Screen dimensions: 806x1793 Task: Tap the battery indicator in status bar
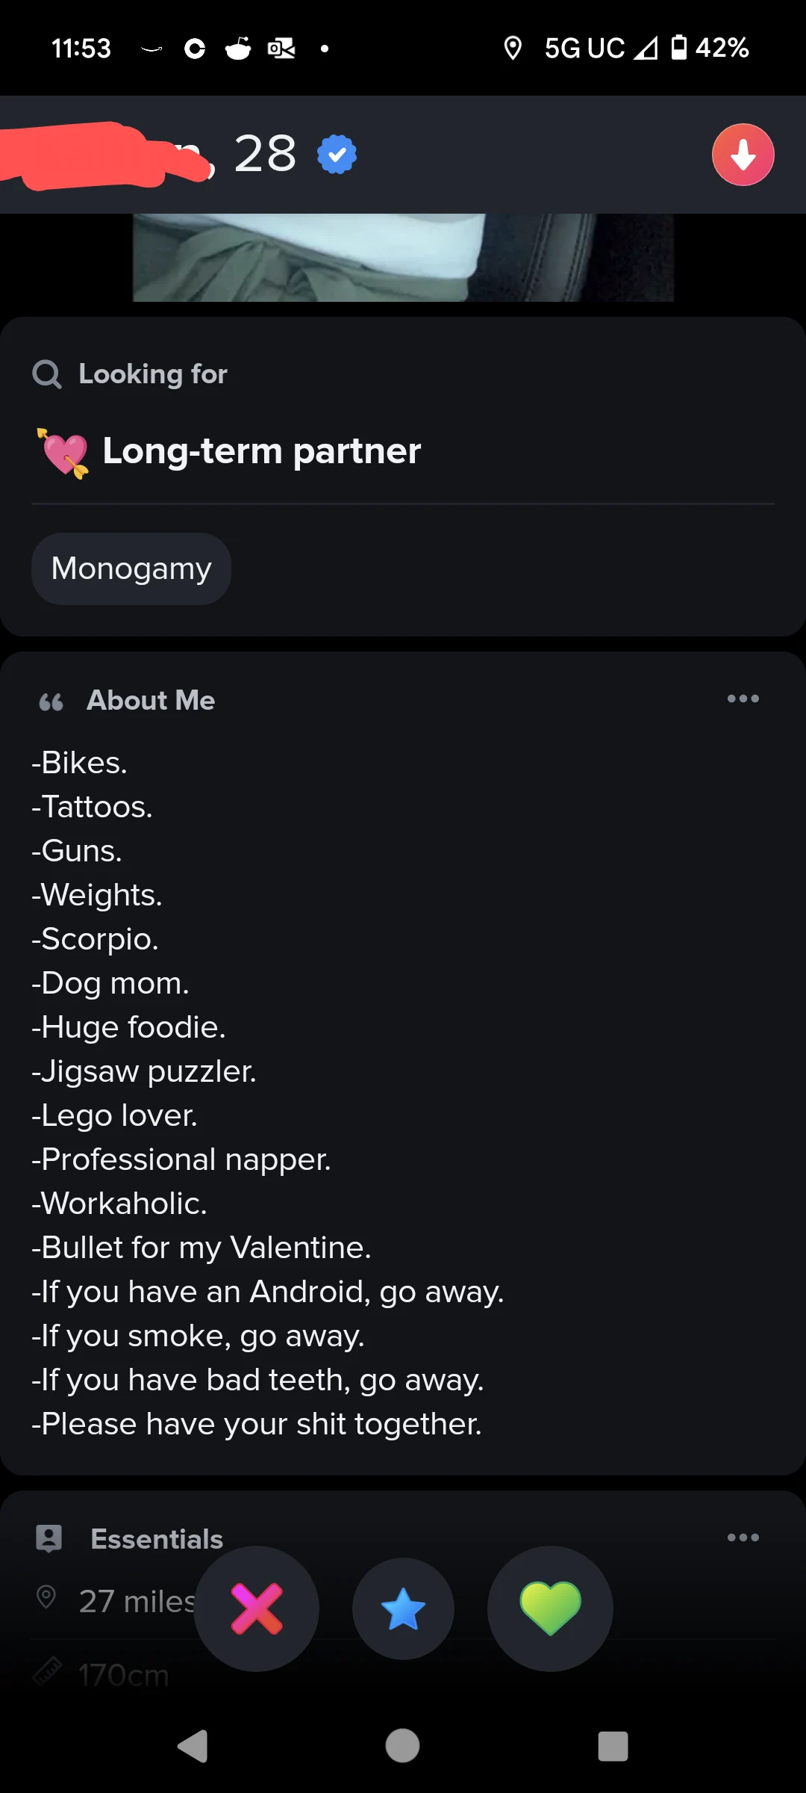coord(678,48)
